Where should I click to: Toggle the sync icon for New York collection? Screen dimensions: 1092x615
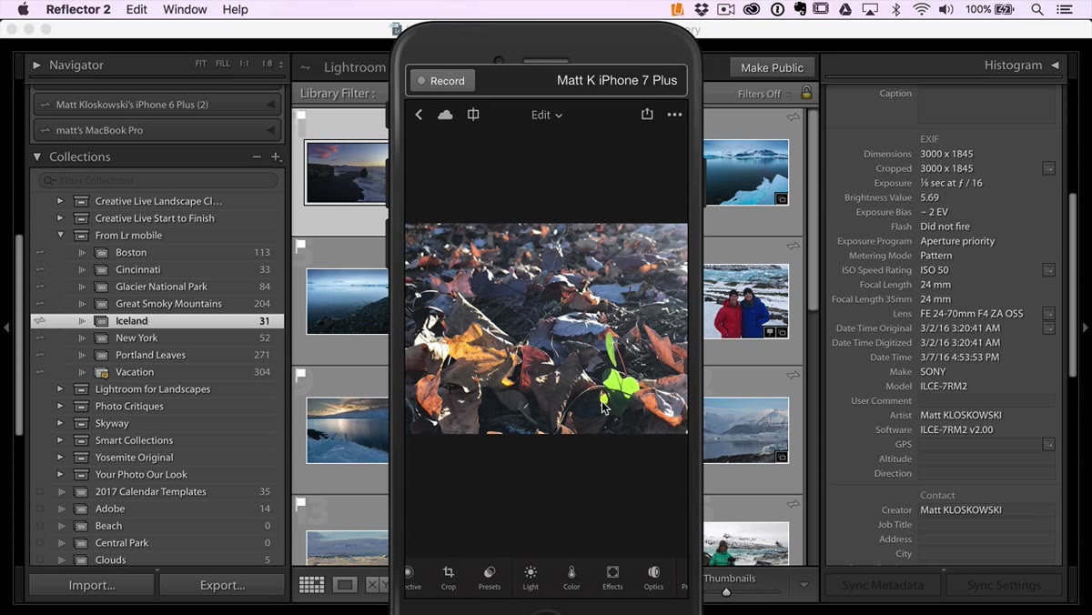39,338
